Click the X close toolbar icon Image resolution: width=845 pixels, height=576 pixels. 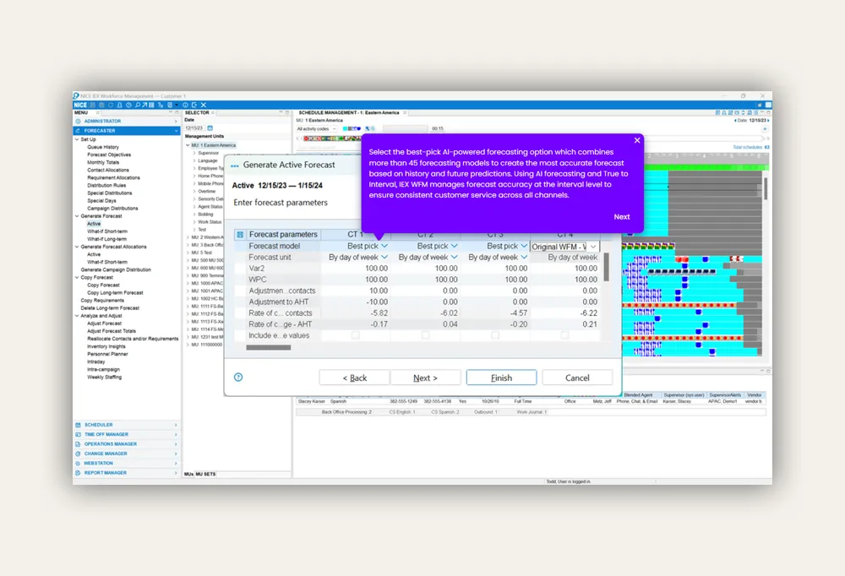pyautogui.click(x=203, y=105)
